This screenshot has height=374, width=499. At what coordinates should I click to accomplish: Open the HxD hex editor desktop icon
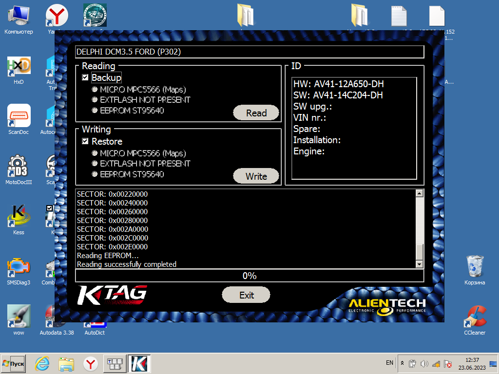pos(19,66)
